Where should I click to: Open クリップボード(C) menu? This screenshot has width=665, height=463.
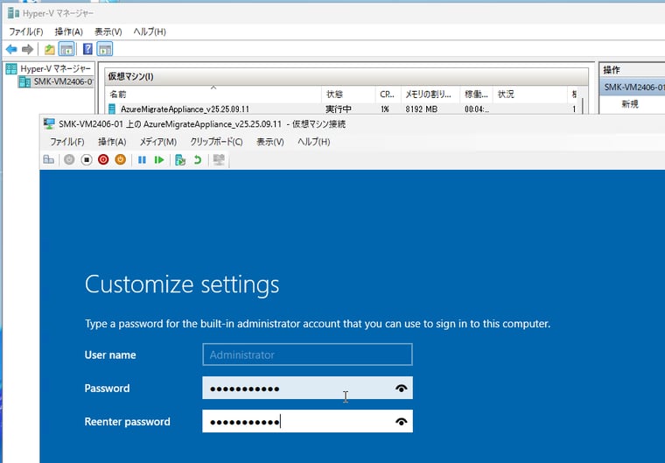(216, 142)
